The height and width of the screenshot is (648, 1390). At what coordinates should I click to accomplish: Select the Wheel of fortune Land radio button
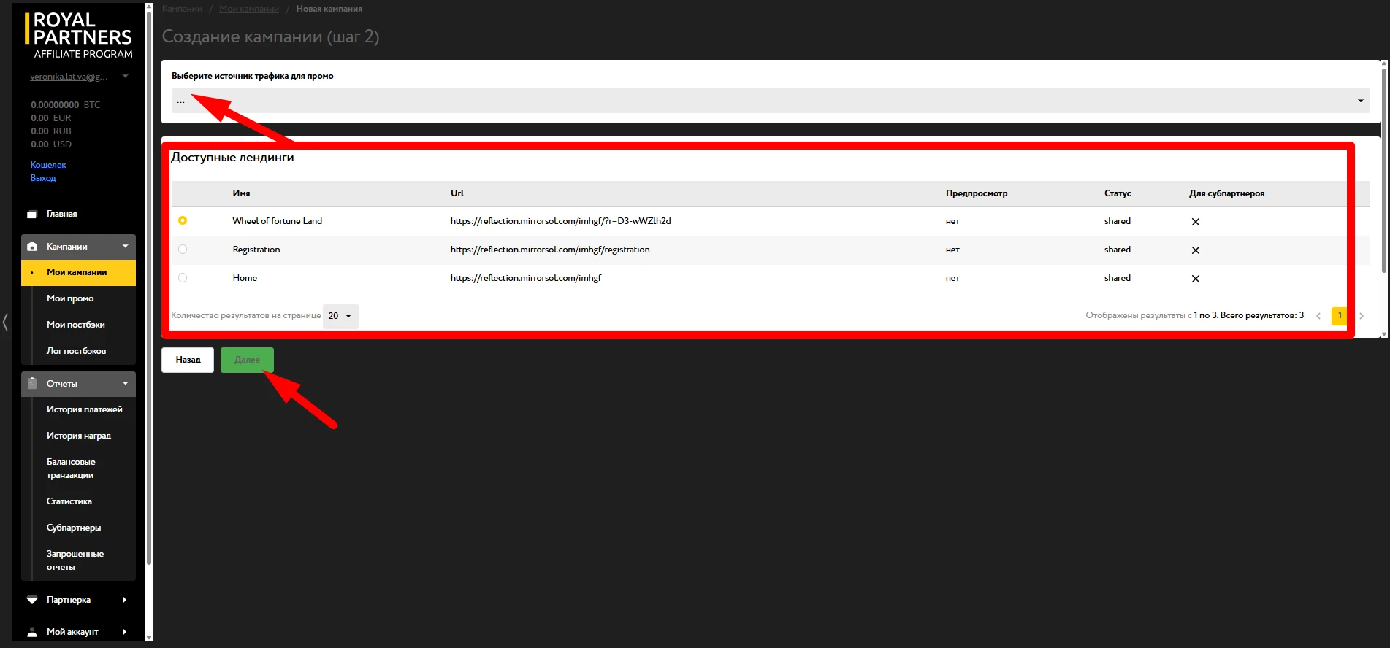183,220
